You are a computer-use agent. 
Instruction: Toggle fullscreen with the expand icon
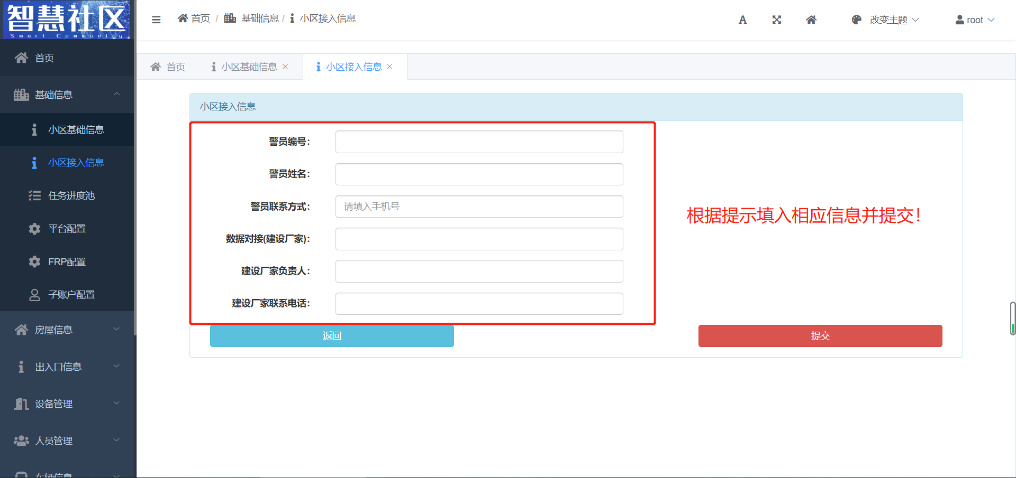[776, 20]
